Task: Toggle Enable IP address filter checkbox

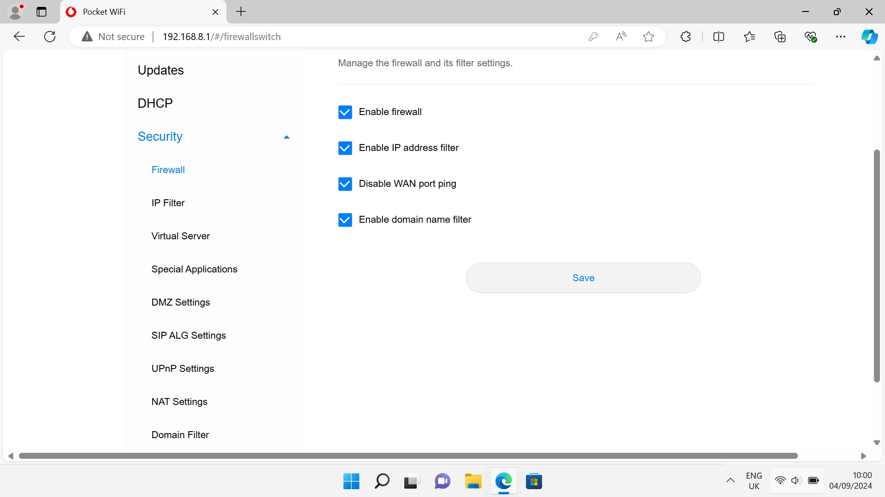Action: [x=345, y=148]
